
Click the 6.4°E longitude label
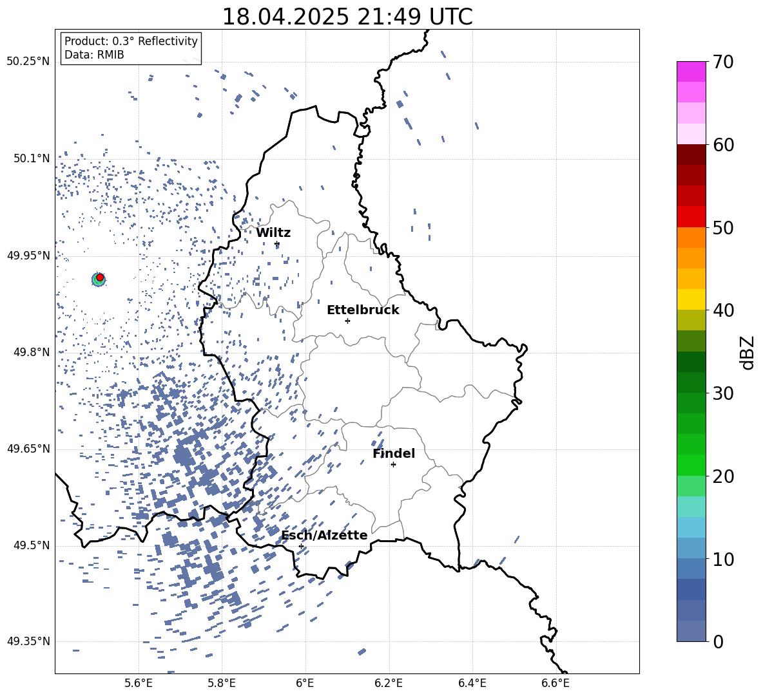tap(472, 683)
